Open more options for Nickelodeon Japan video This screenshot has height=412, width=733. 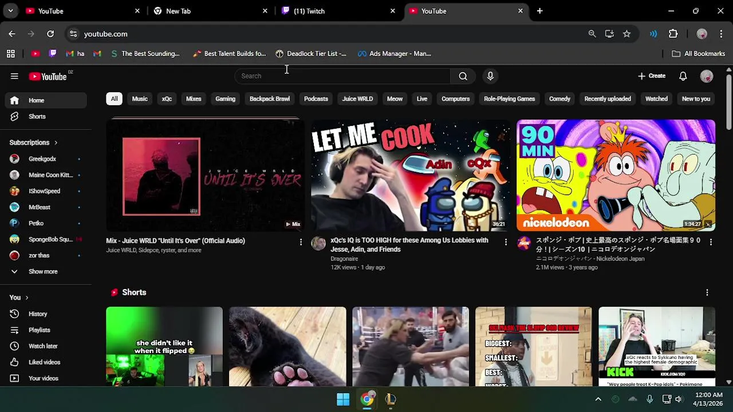point(711,242)
